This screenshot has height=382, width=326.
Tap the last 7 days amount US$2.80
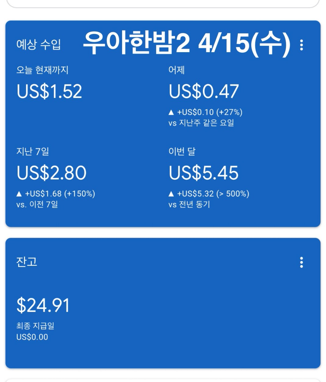point(52,173)
